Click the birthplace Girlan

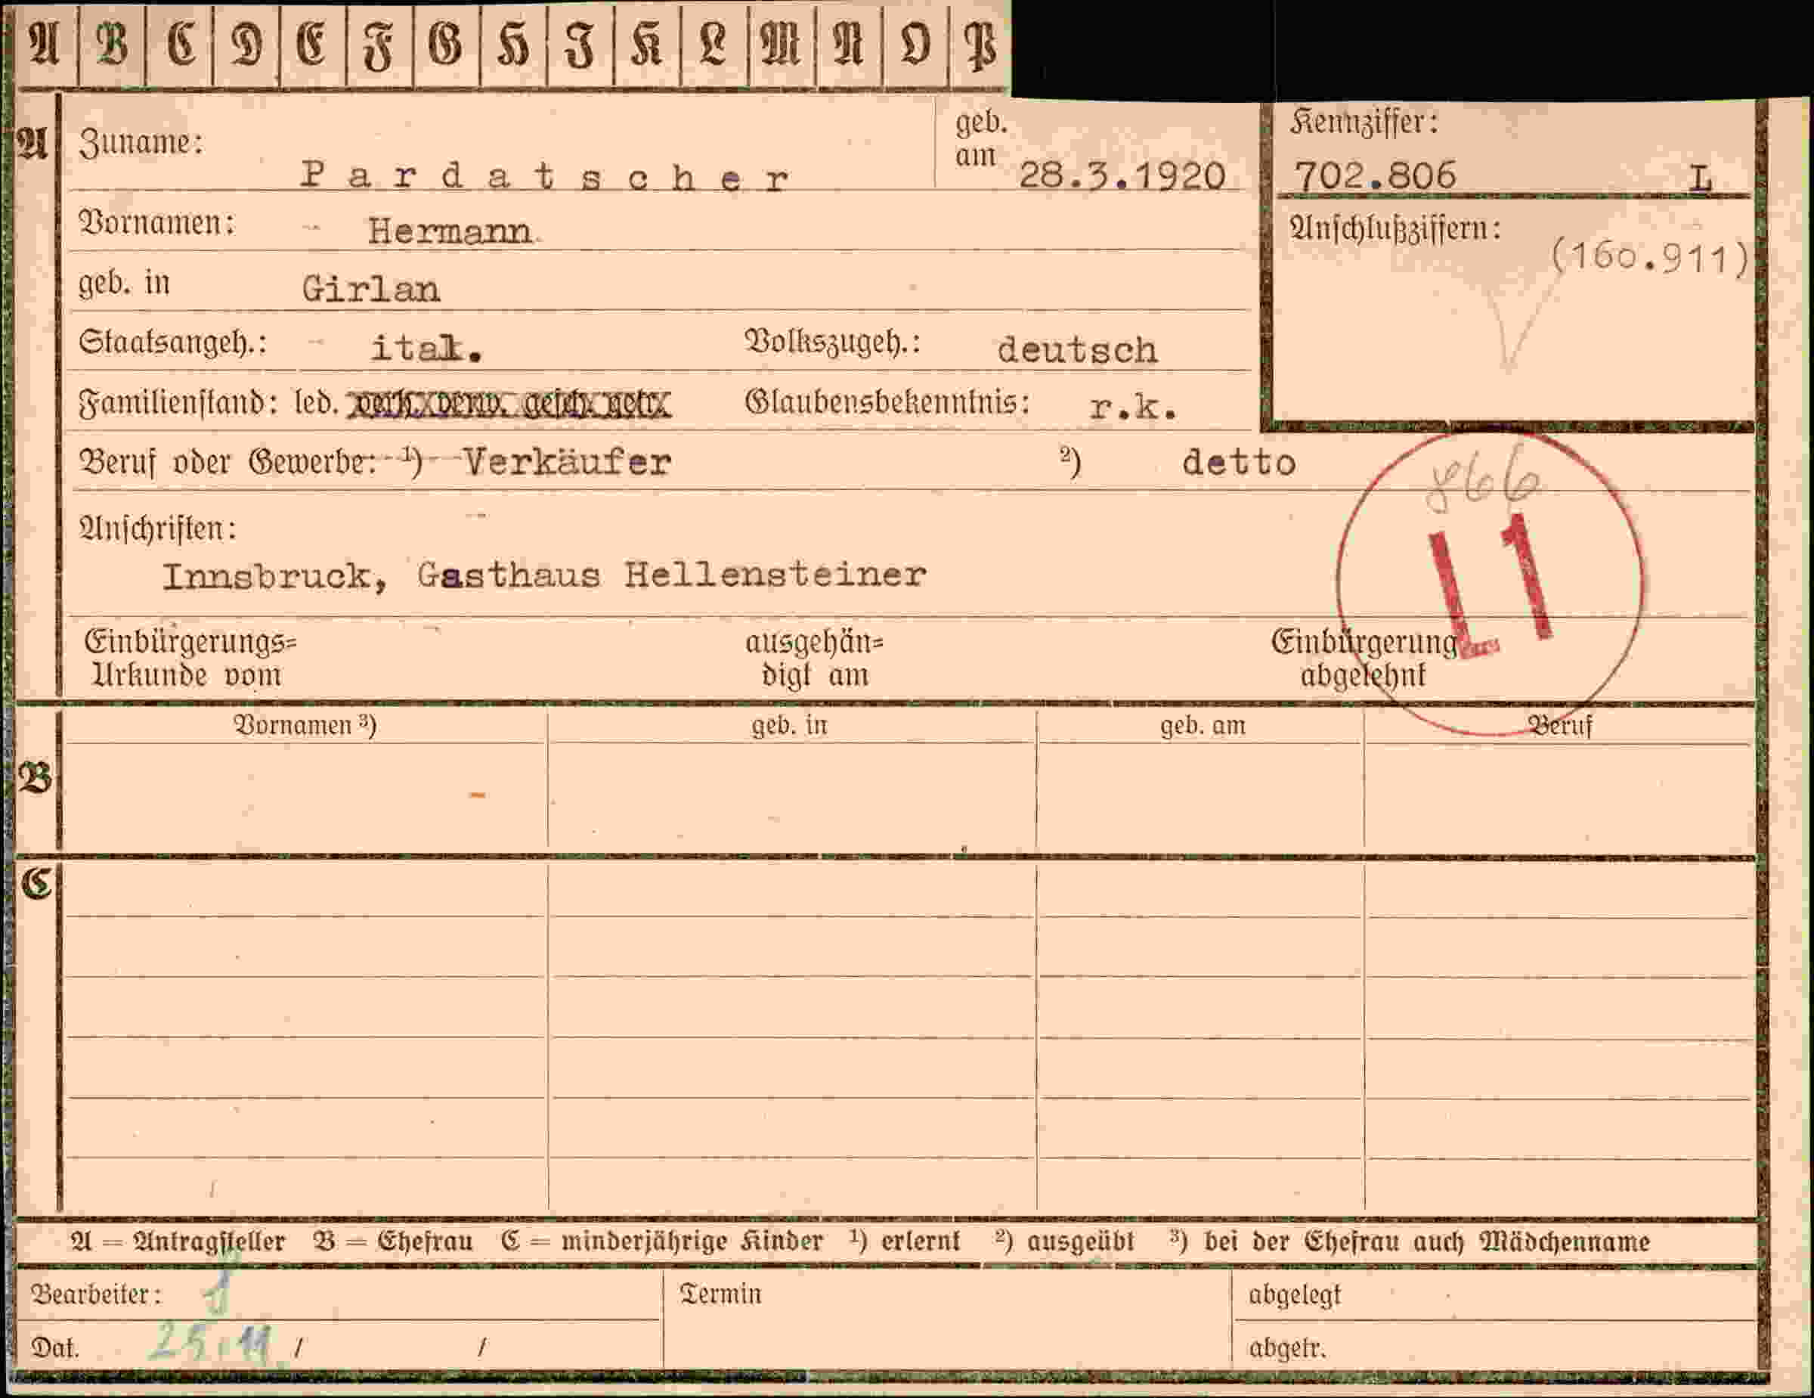[370, 289]
